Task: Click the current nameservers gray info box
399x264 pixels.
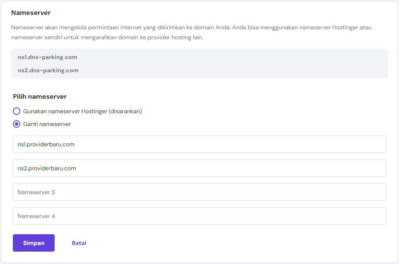Action: pyautogui.click(x=199, y=64)
